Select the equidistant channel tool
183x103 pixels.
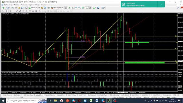point(20,11)
